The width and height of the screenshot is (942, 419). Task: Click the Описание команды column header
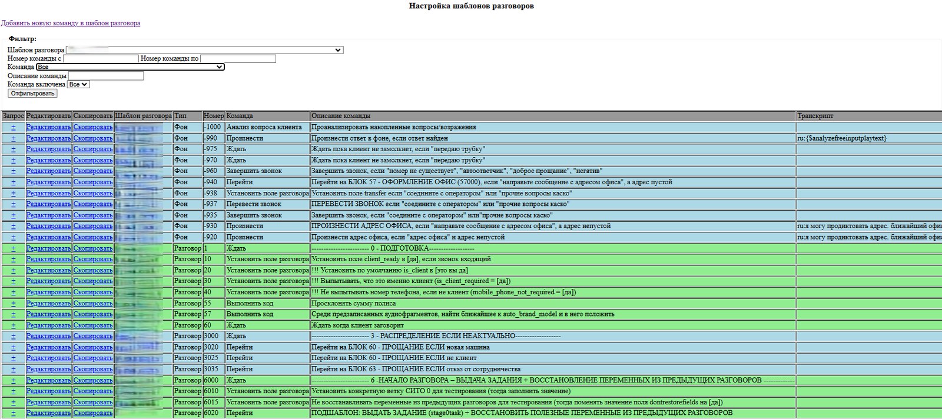tap(341, 116)
